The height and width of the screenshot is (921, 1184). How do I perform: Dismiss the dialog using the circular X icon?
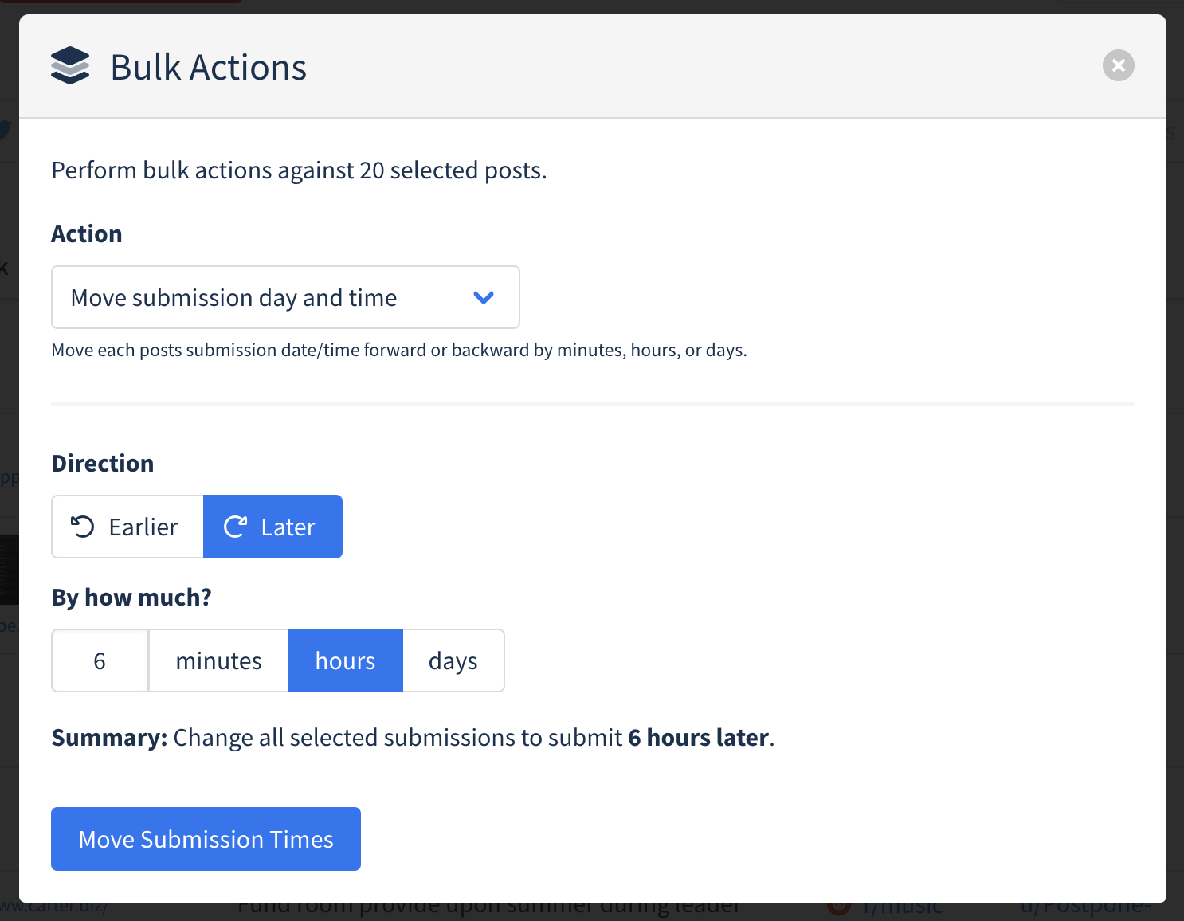tap(1118, 65)
